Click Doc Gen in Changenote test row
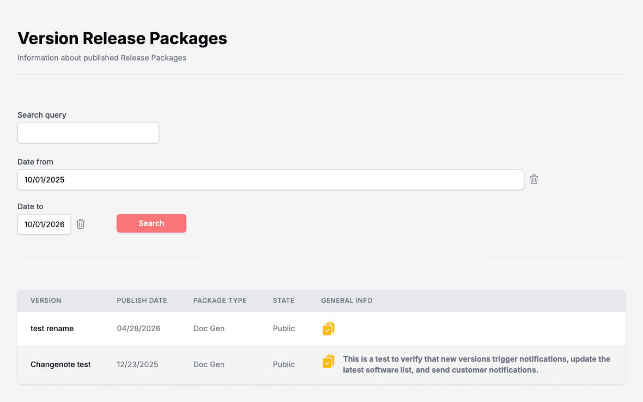 pos(209,365)
